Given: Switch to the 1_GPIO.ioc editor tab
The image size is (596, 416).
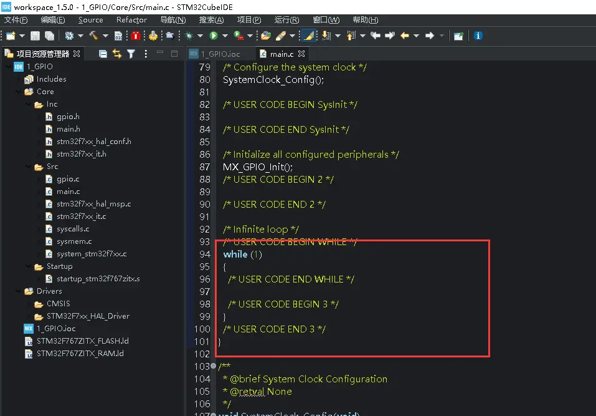Looking at the screenshot, I should (220, 54).
